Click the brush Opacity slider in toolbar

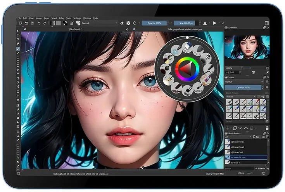click(x=154, y=23)
